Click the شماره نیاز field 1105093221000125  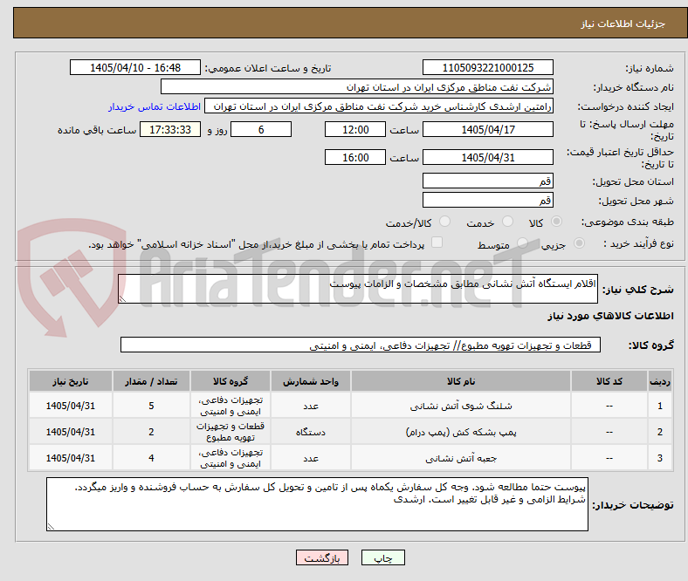[x=487, y=67]
